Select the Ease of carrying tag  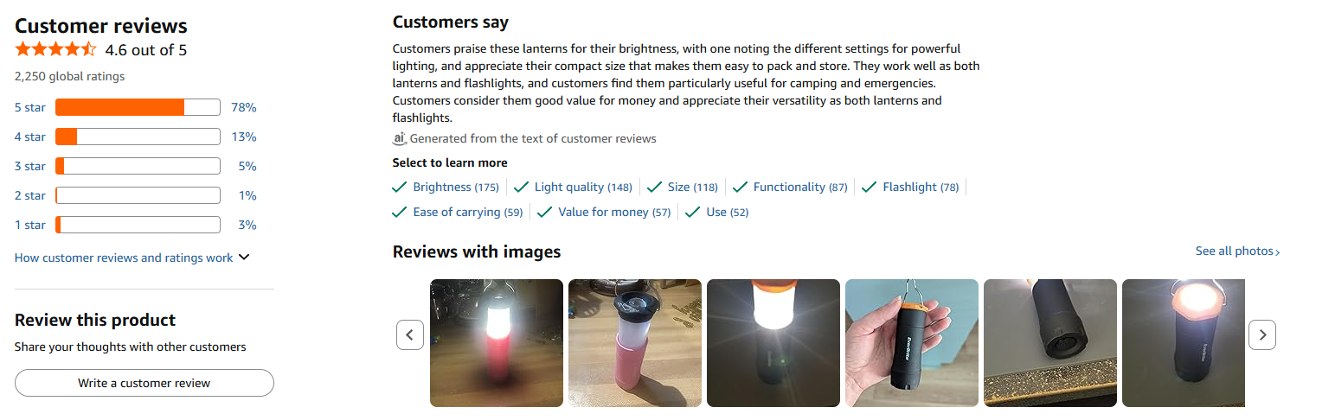click(x=467, y=212)
